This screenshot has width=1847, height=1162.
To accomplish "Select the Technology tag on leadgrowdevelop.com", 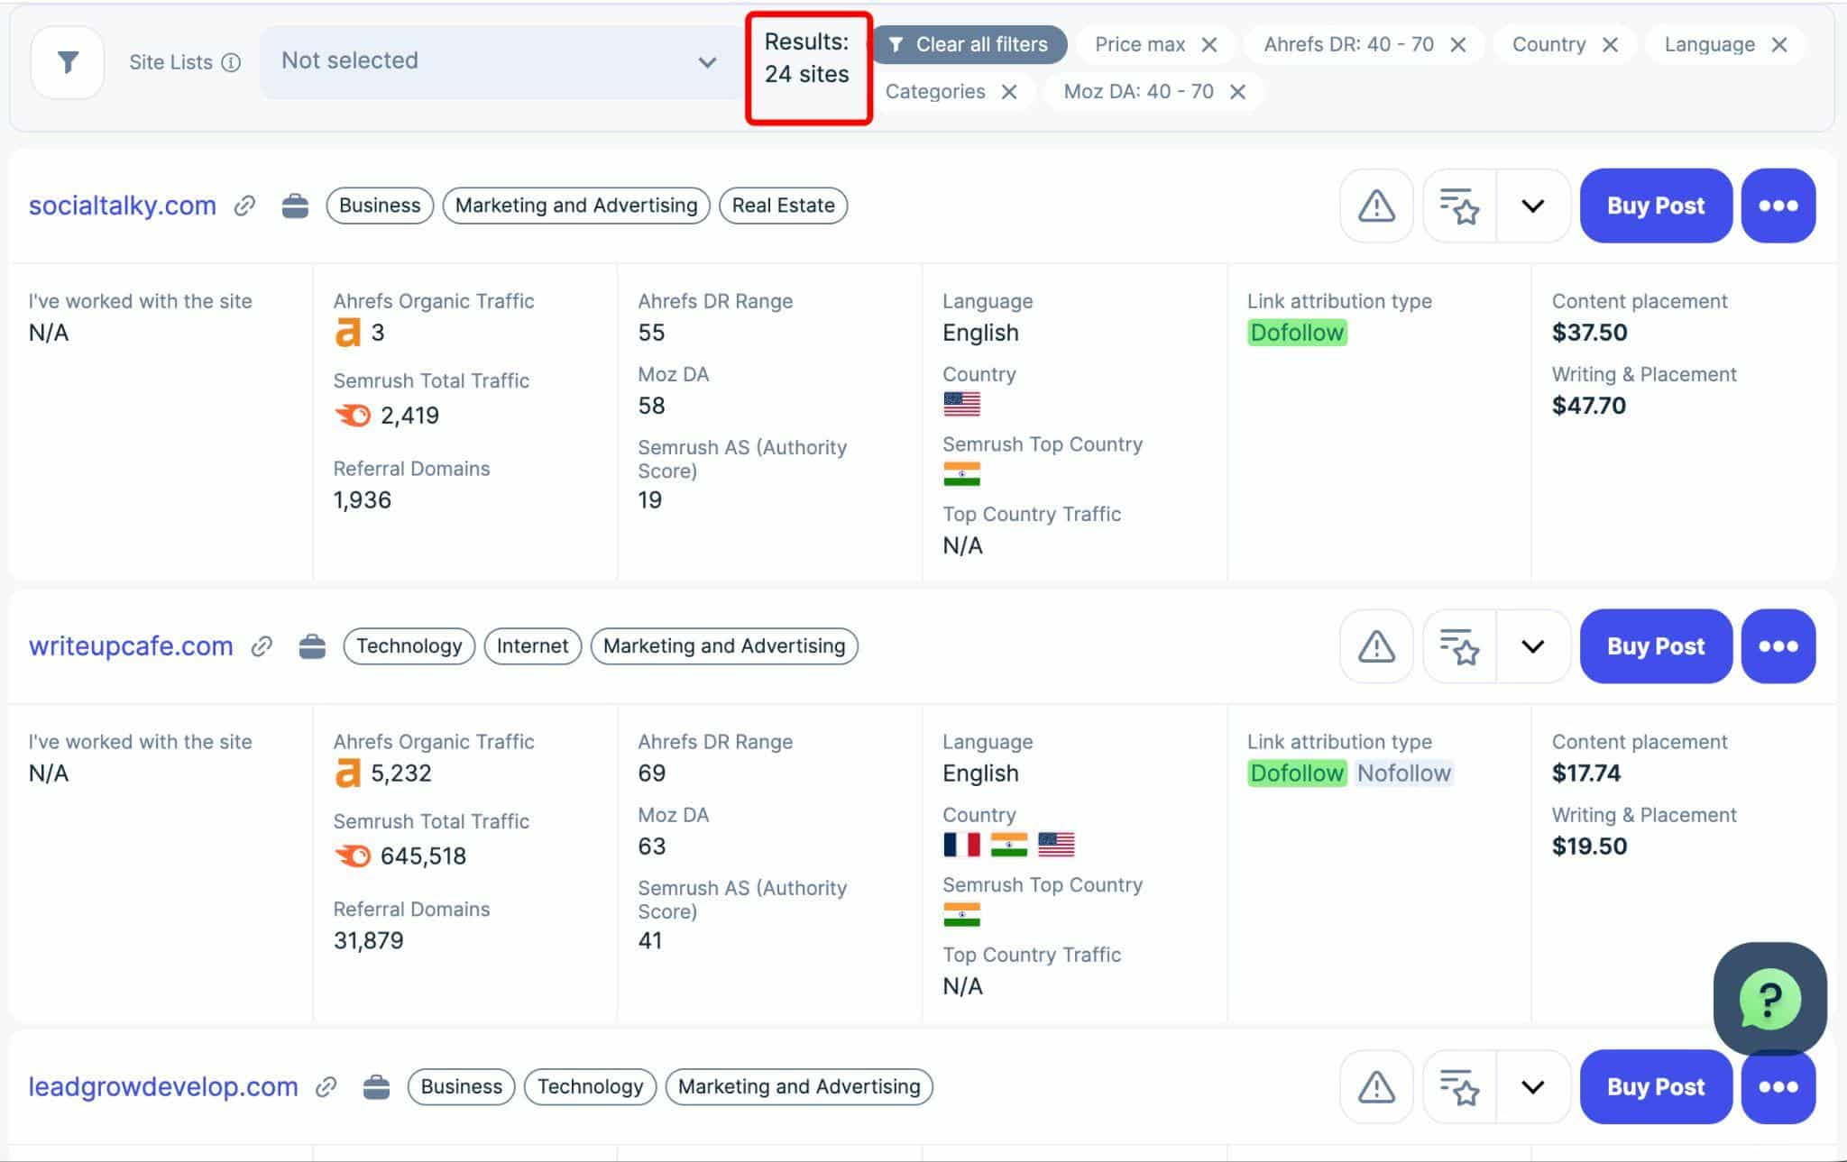I will click(x=590, y=1087).
